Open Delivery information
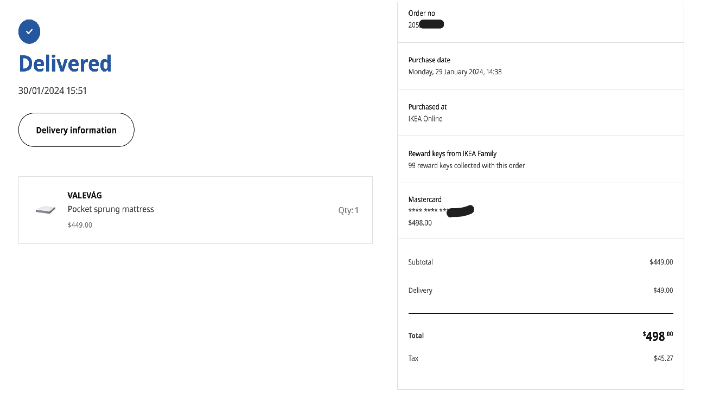Screen dimensions: 707x399 click(x=77, y=130)
